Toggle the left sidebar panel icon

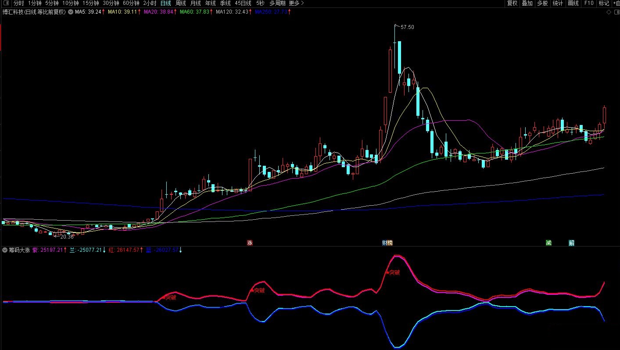pyautogui.click(x=6, y=4)
